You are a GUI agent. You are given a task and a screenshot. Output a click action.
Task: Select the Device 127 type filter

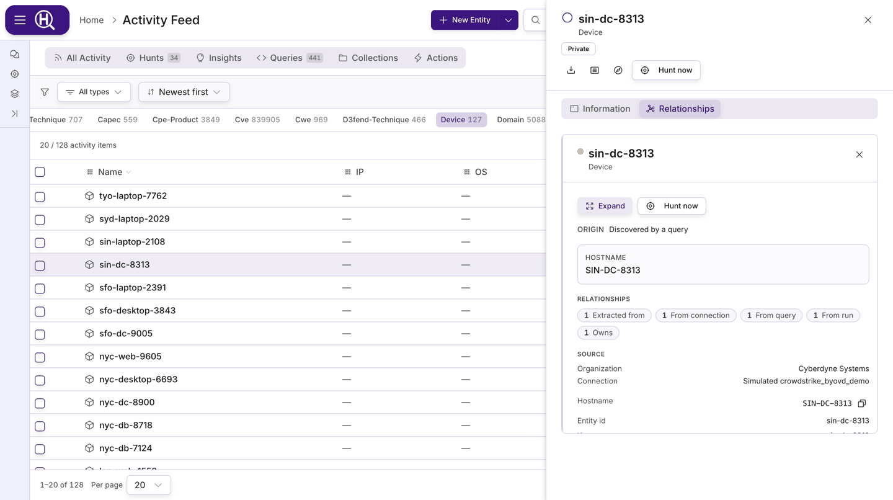[461, 120]
